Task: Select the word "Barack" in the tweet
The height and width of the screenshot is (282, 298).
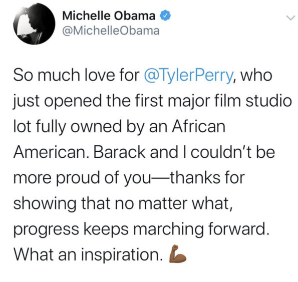Action: (x=120, y=152)
